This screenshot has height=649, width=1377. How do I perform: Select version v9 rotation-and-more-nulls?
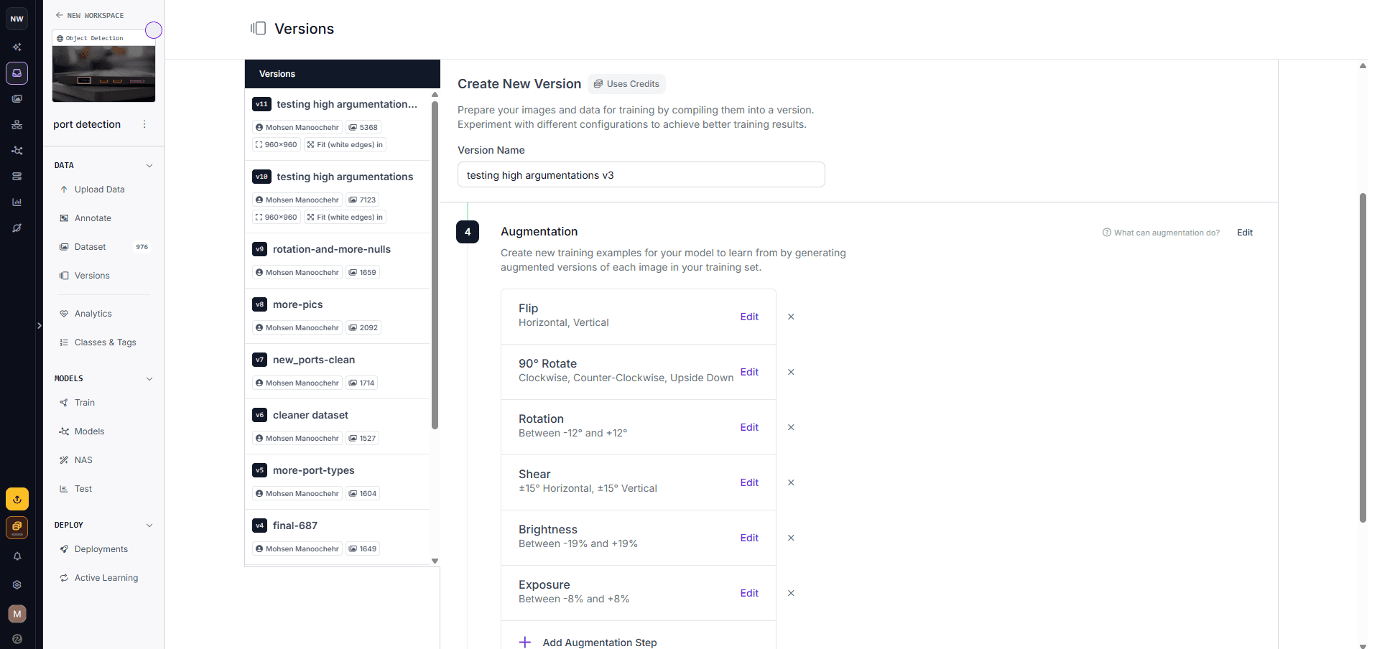tap(338, 261)
